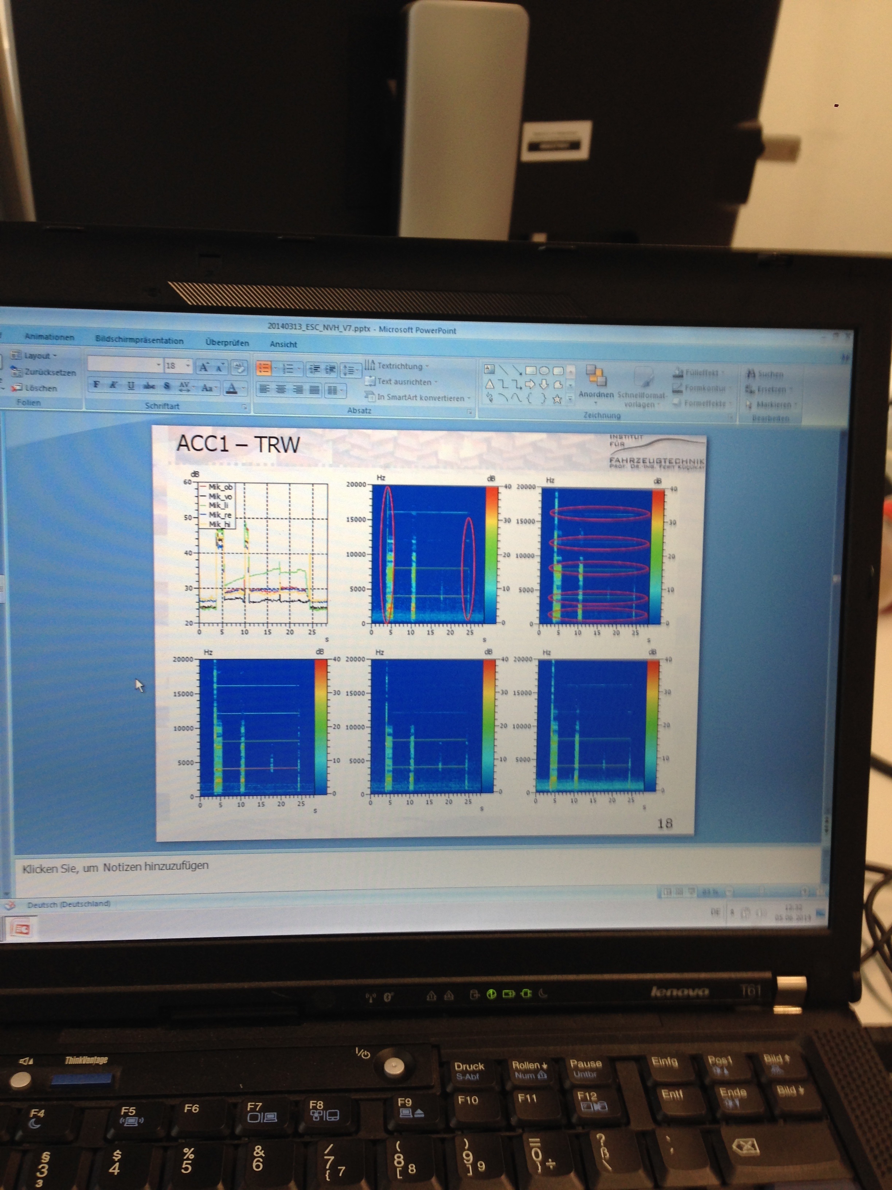Open the font color swatch button
The width and height of the screenshot is (892, 1190).
(x=232, y=388)
